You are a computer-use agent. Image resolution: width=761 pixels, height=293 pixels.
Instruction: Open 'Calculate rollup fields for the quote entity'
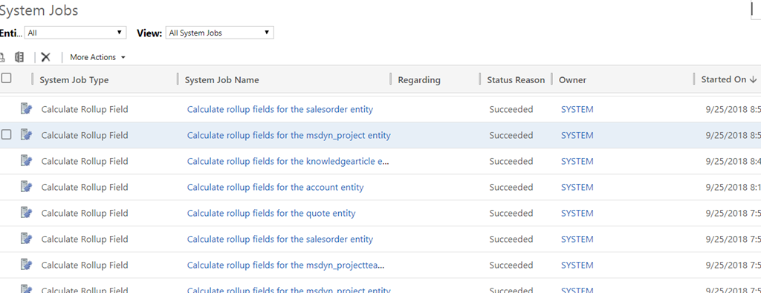(x=271, y=213)
